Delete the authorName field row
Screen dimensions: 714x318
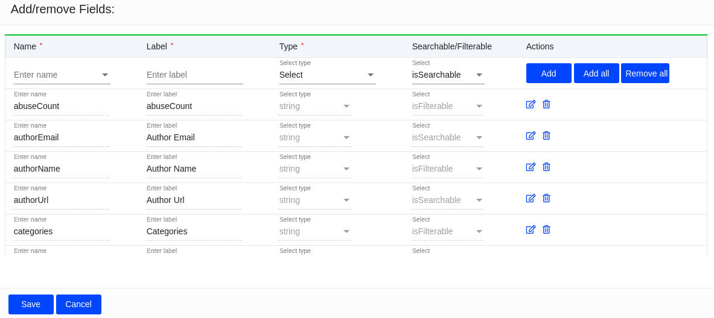tap(546, 167)
